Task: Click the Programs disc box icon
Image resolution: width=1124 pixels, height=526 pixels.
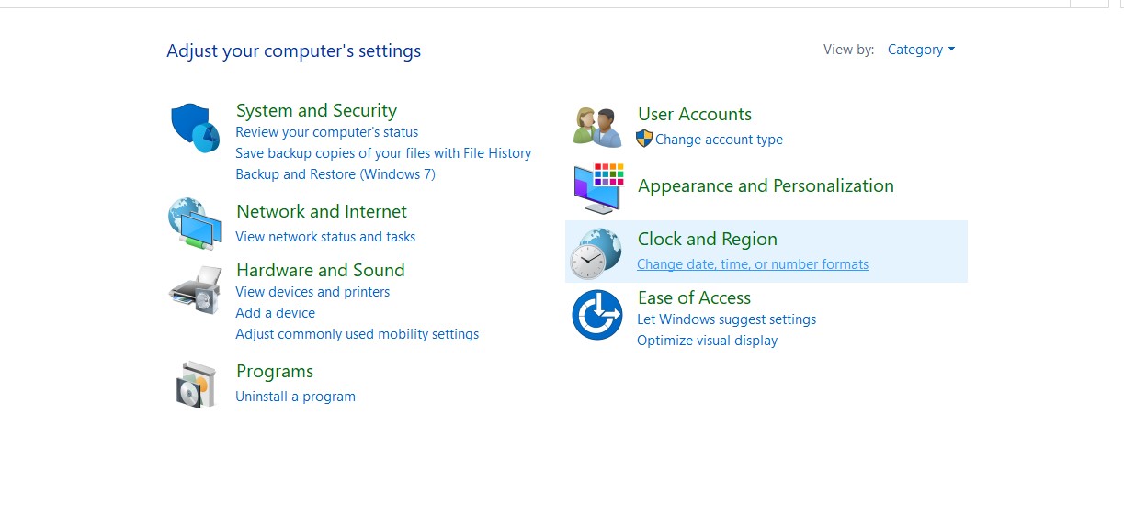Action: point(195,384)
